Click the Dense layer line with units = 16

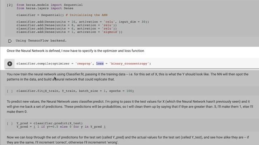83,22
